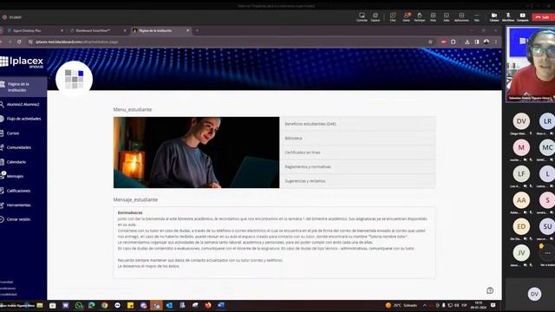555x312 pixels.
Task: Click the raise hand Participar icon
Action: [x=420, y=16]
